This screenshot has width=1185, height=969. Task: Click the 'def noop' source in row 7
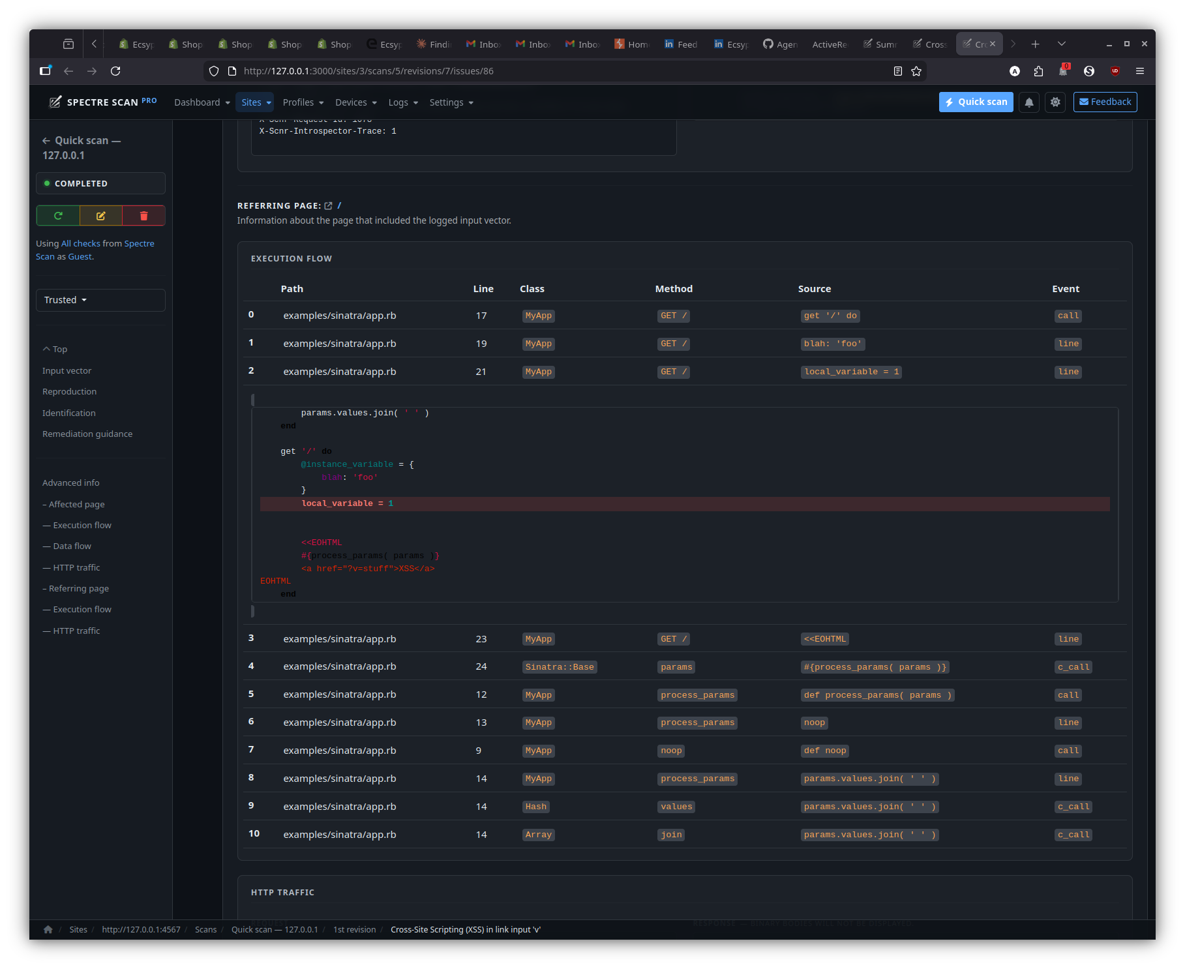point(825,751)
